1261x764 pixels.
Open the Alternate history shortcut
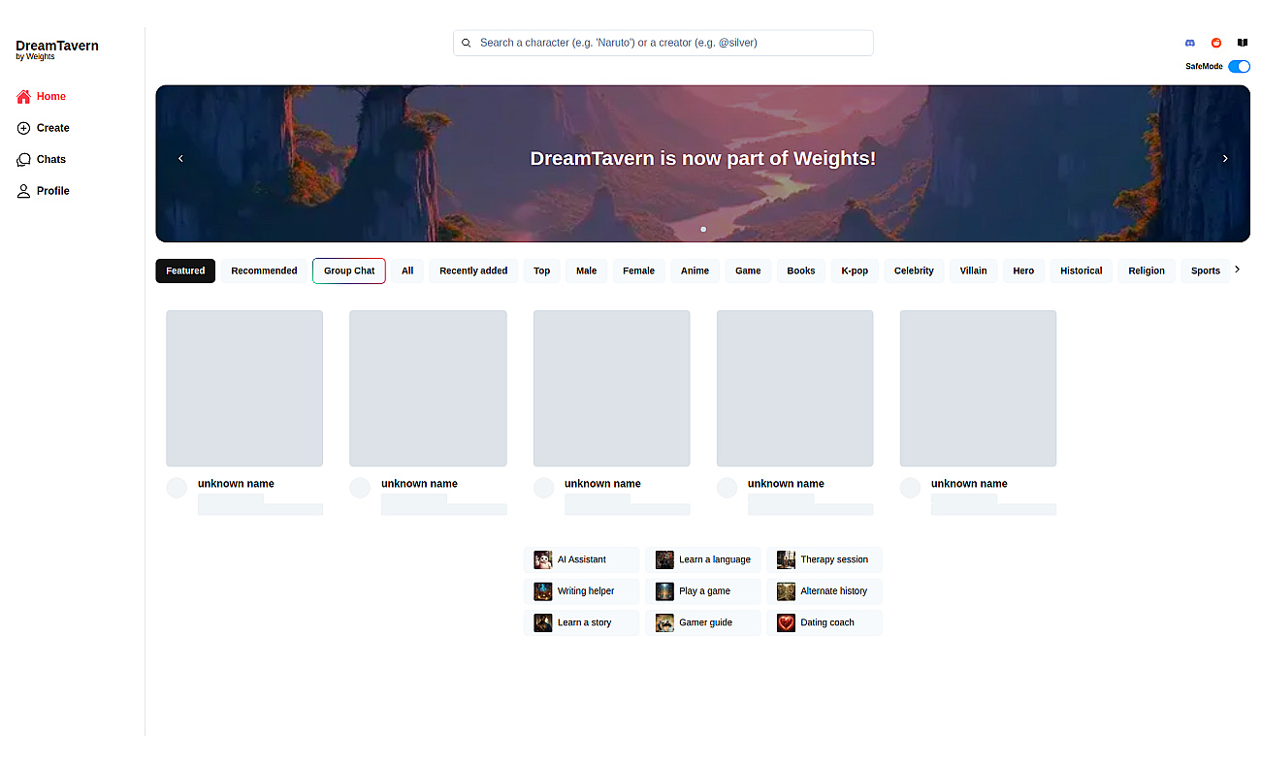[x=824, y=591]
